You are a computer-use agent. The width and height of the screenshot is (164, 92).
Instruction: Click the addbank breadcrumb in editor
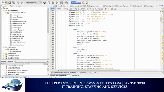coord(84,73)
